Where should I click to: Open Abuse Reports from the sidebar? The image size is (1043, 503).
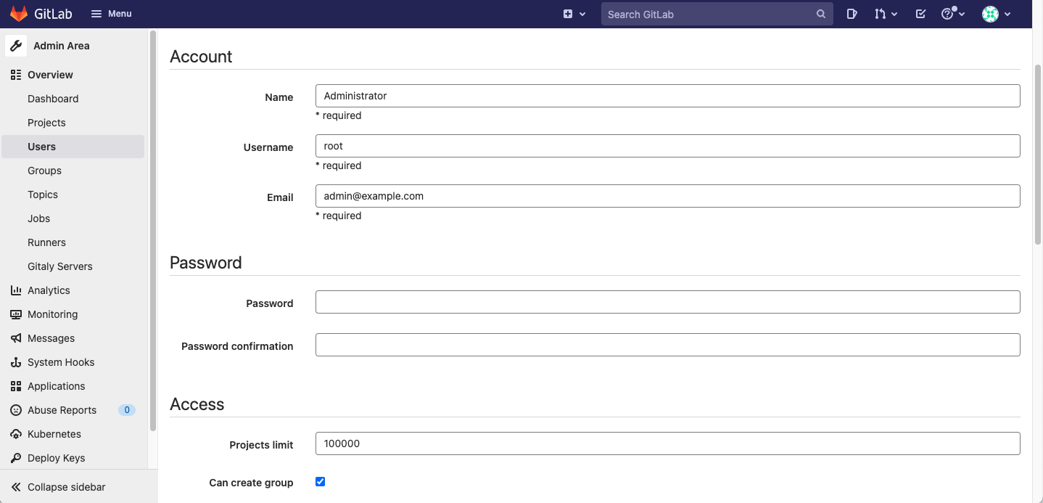[x=62, y=410]
